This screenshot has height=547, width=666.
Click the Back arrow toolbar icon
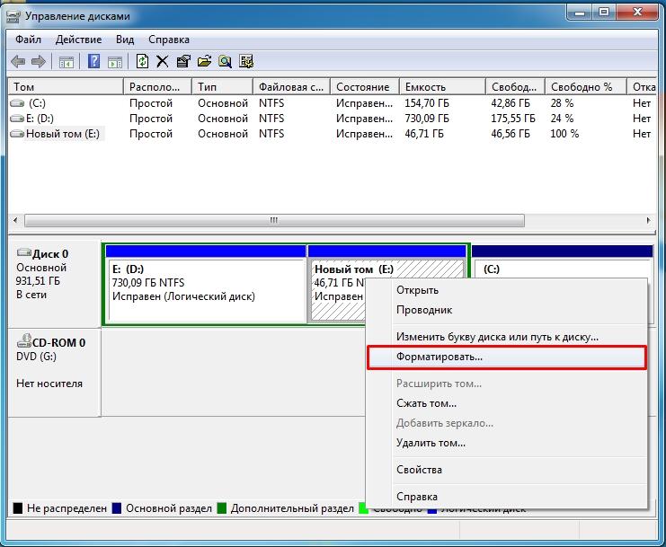tap(18, 62)
